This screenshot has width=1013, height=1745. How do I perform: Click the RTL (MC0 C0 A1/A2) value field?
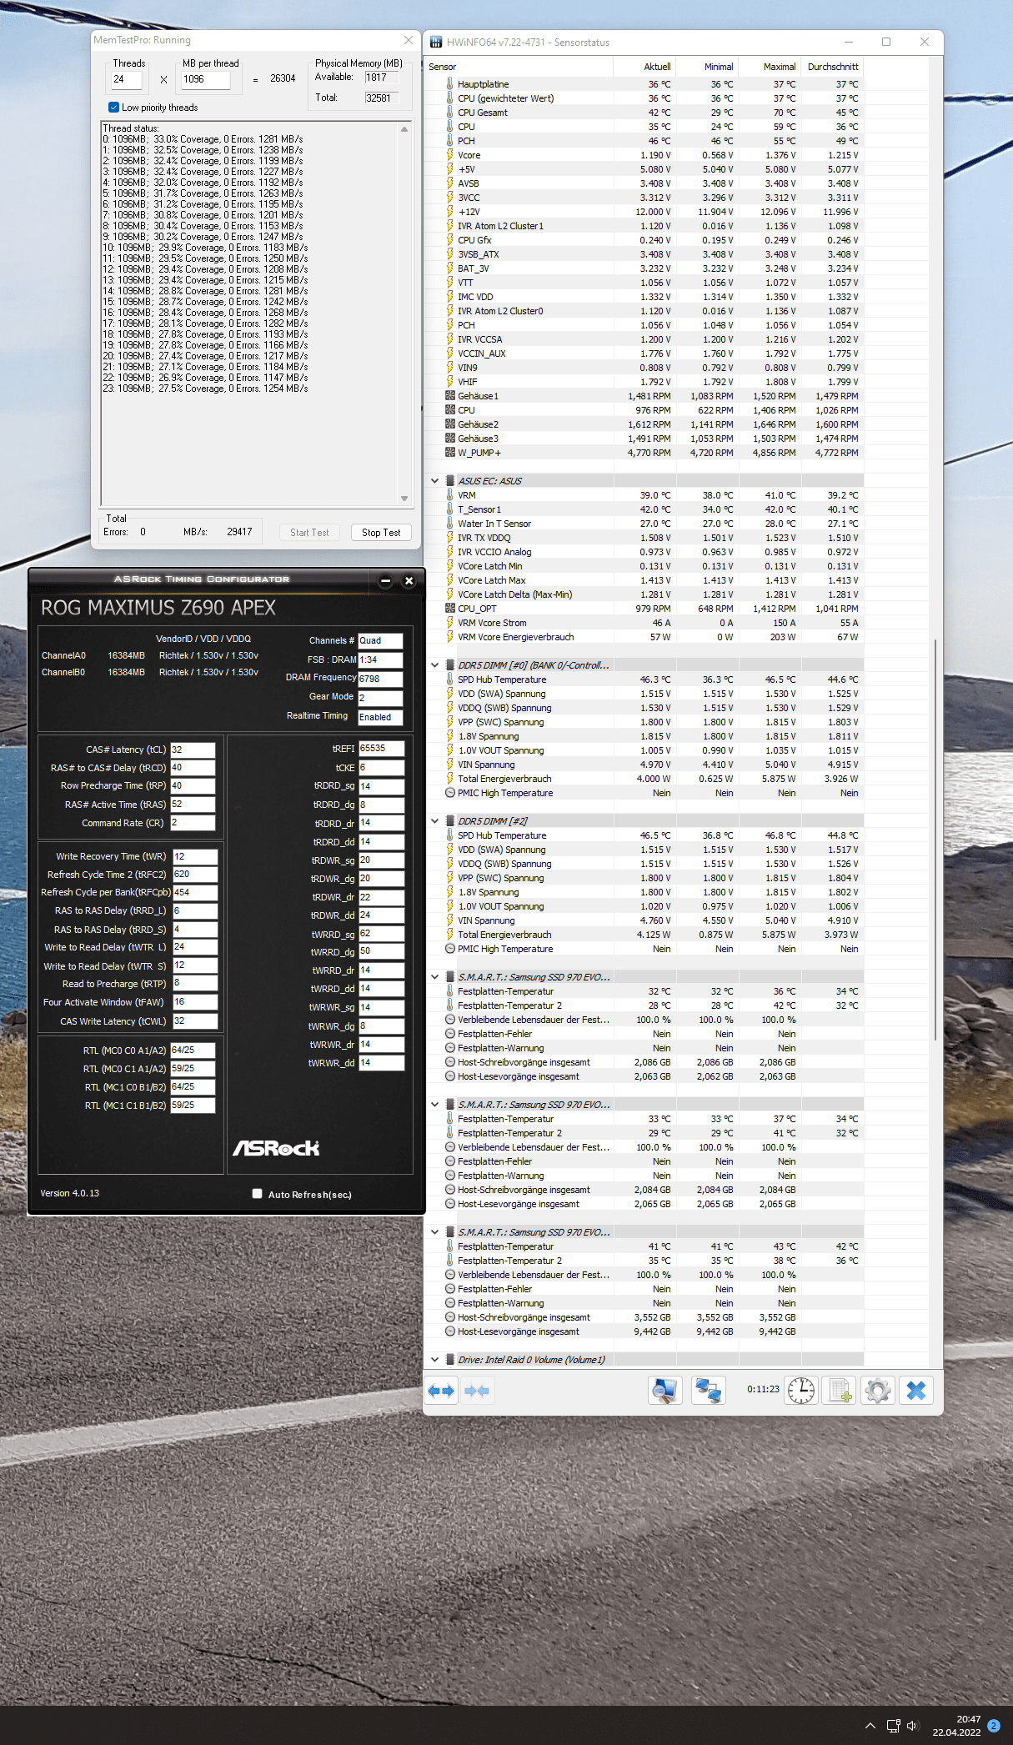click(193, 1051)
